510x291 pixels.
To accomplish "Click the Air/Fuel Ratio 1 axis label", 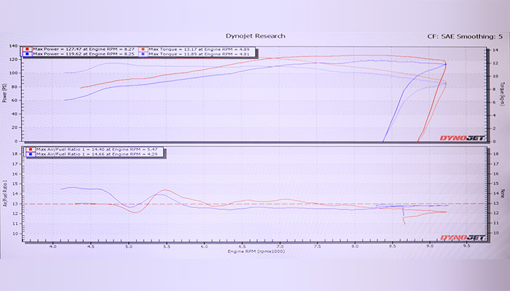I will 6,193.
